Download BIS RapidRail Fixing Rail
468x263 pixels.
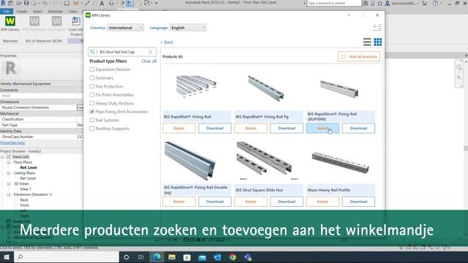click(x=215, y=129)
